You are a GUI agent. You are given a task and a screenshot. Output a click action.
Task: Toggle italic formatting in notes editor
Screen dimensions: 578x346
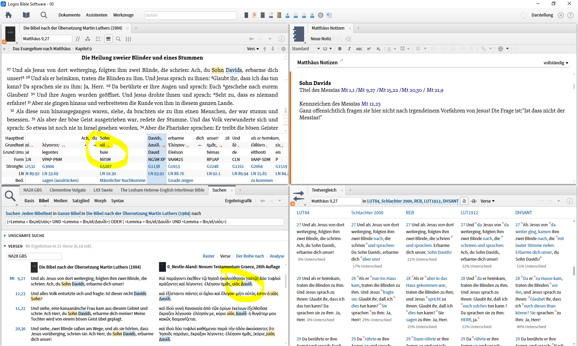[349, 49]
